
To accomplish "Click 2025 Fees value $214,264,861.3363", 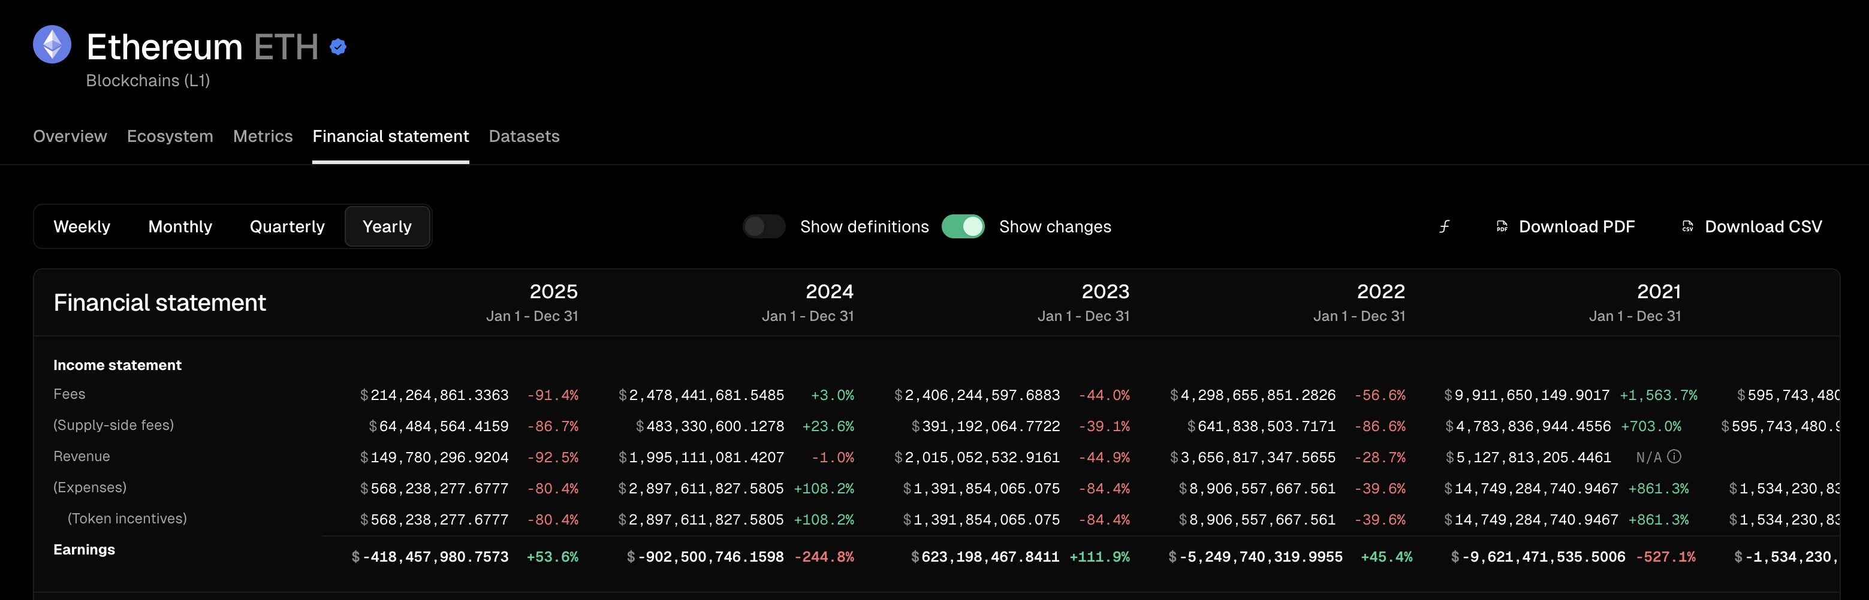I will tap(434, 395).
